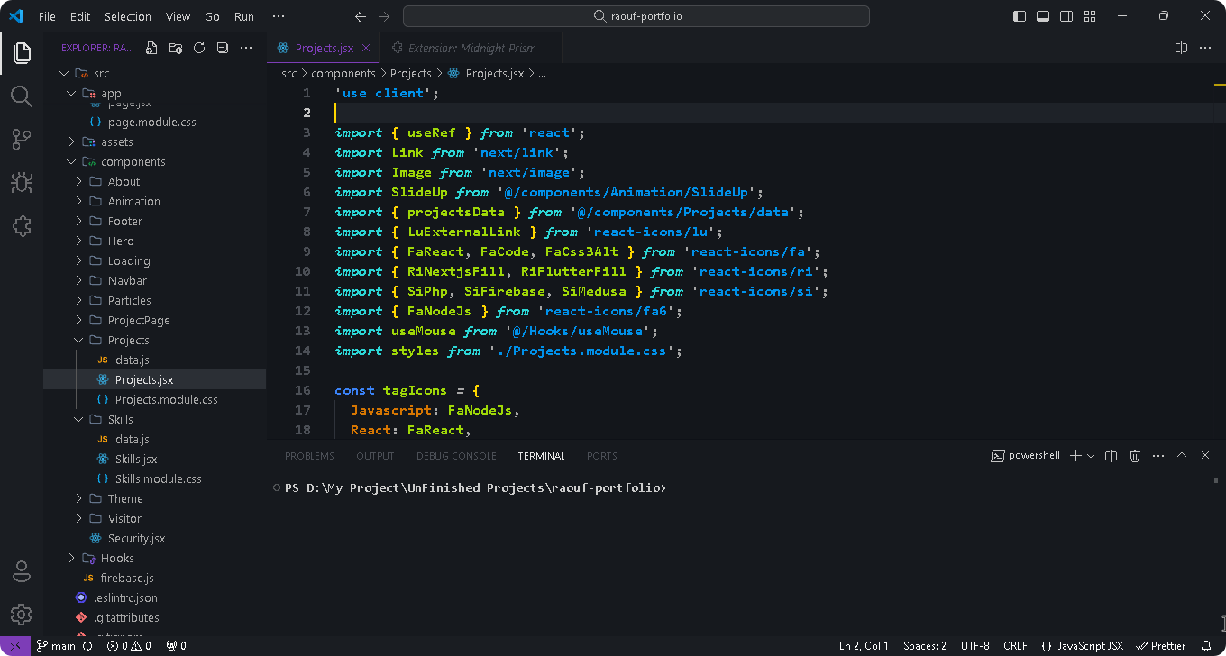
Task: Close the Projects.jsx editor tab
Action: tap(366, 49)
